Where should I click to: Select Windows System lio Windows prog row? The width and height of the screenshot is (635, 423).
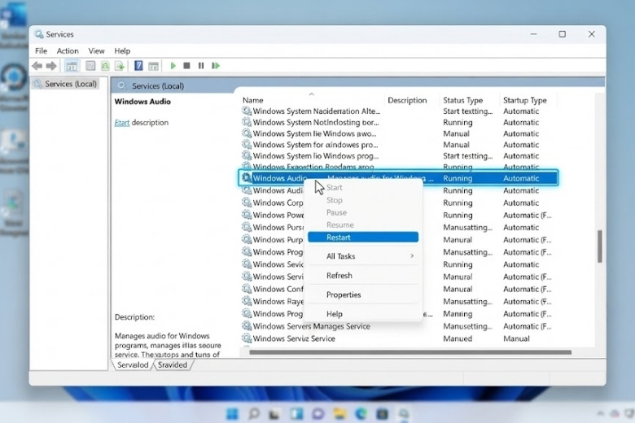coord(398,156)
